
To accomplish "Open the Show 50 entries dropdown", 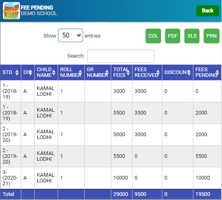I will point(70,36).
